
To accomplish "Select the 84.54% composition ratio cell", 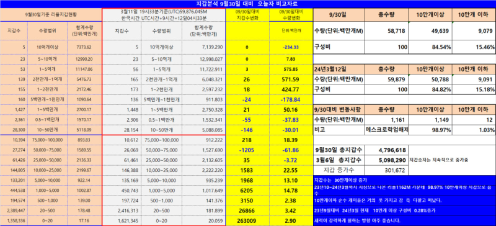I will 430,47.
